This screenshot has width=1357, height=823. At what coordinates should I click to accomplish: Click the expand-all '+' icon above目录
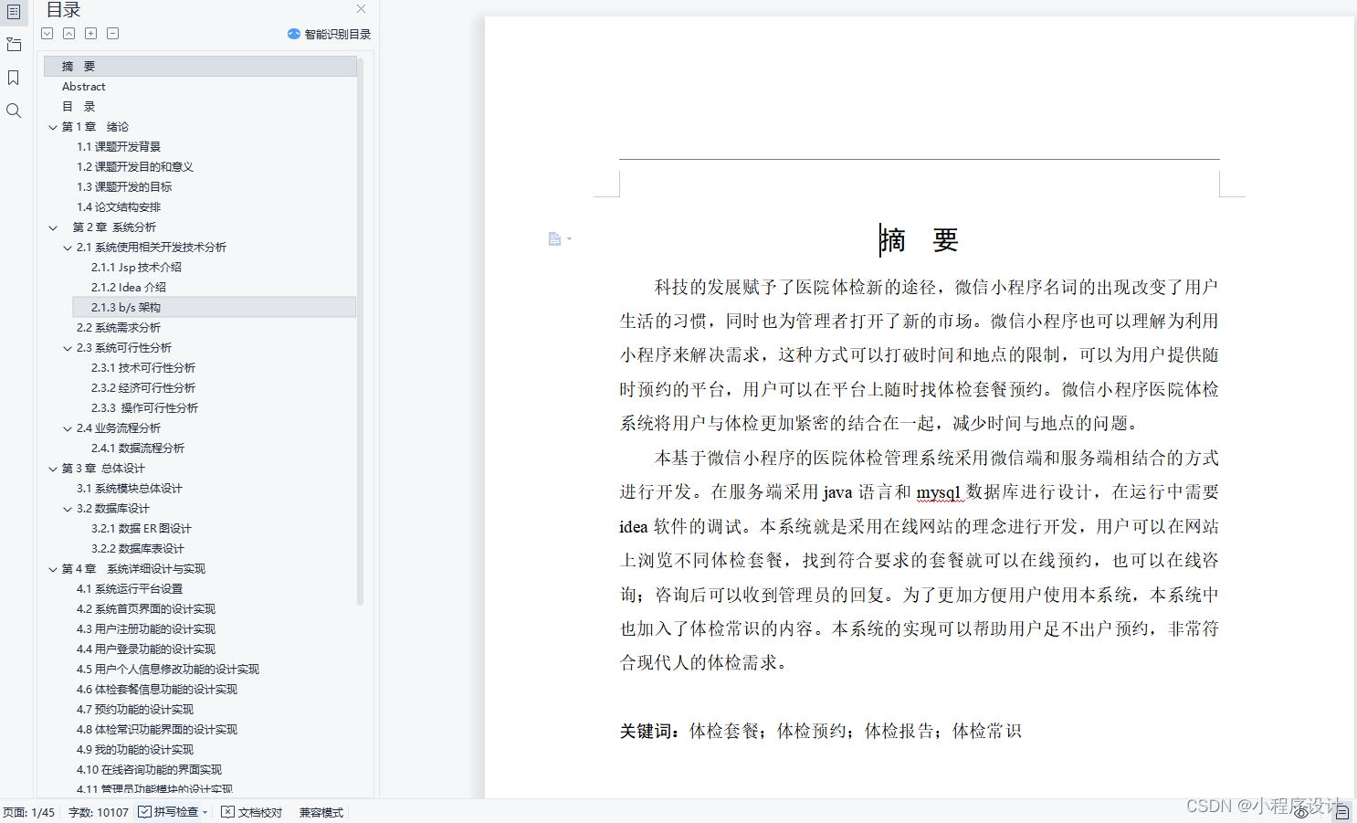(90, 33)
